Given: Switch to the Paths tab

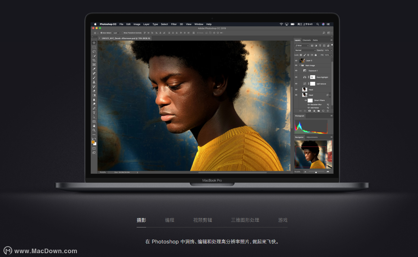Looking at the screenshot, I should (x=316, y=40).
